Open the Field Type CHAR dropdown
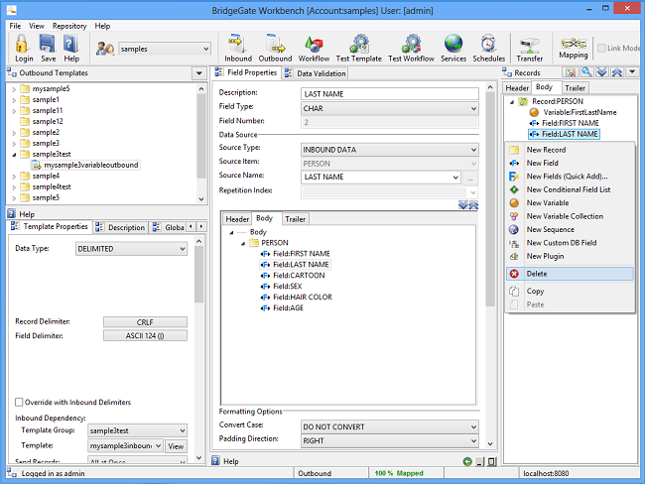645x484 pixels. pos(473,108)
